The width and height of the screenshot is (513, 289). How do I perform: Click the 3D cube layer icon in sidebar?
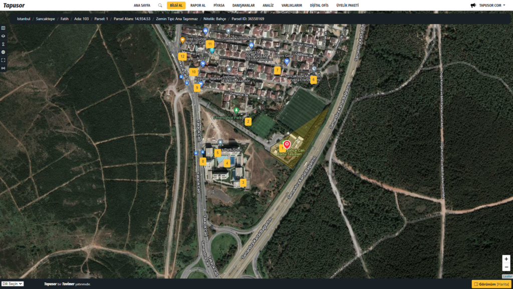(x=4, y=36)
